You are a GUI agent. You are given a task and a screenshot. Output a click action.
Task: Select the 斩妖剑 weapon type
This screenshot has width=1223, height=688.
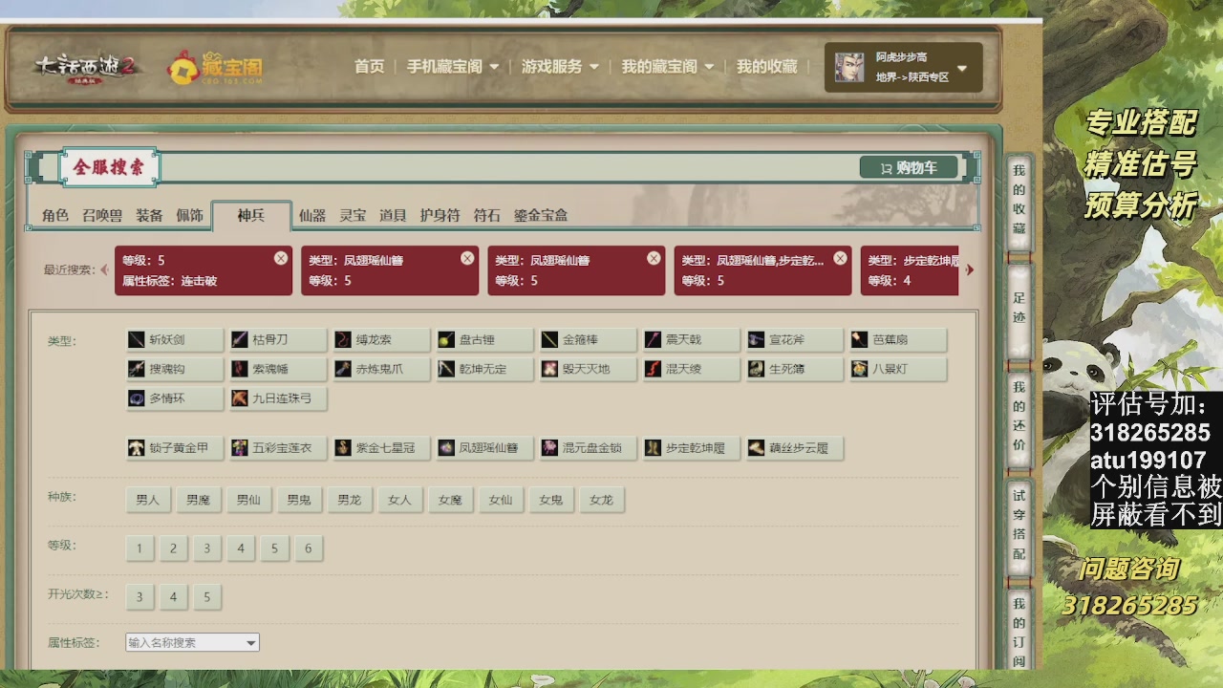tap(175, 340)
